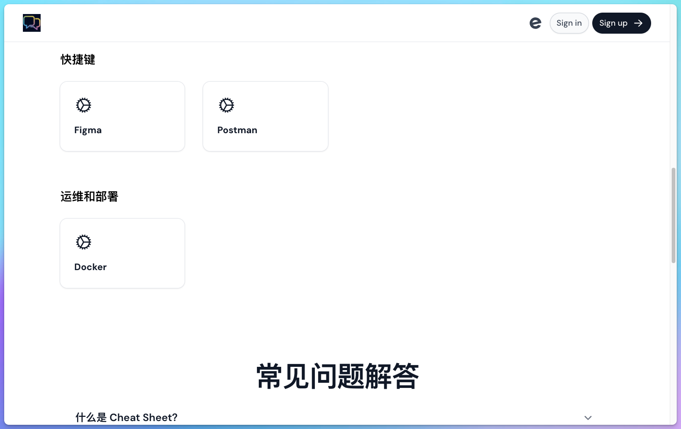Click the gear icon on the Postman card

(x=227, y=105)
